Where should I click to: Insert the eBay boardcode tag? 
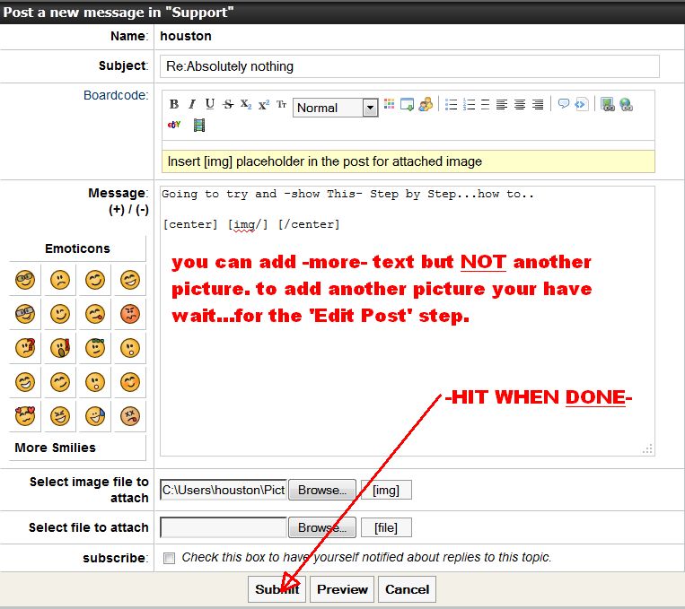[174, 126]
